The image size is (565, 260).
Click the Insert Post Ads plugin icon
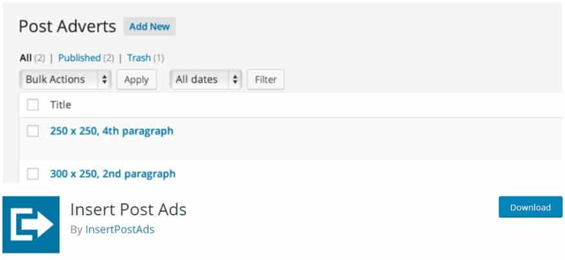pyautogui.click(x=31, y=224)
